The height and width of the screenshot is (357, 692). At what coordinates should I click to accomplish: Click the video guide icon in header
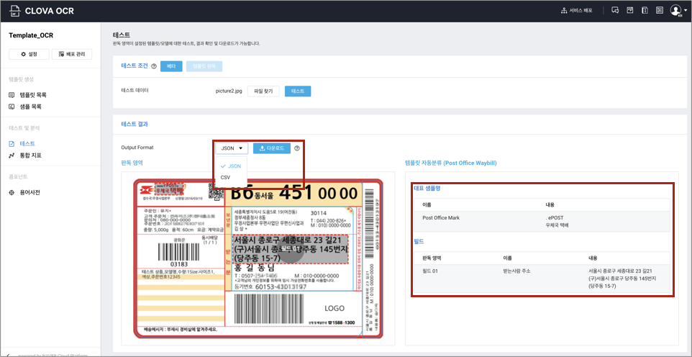pos(630,10)
